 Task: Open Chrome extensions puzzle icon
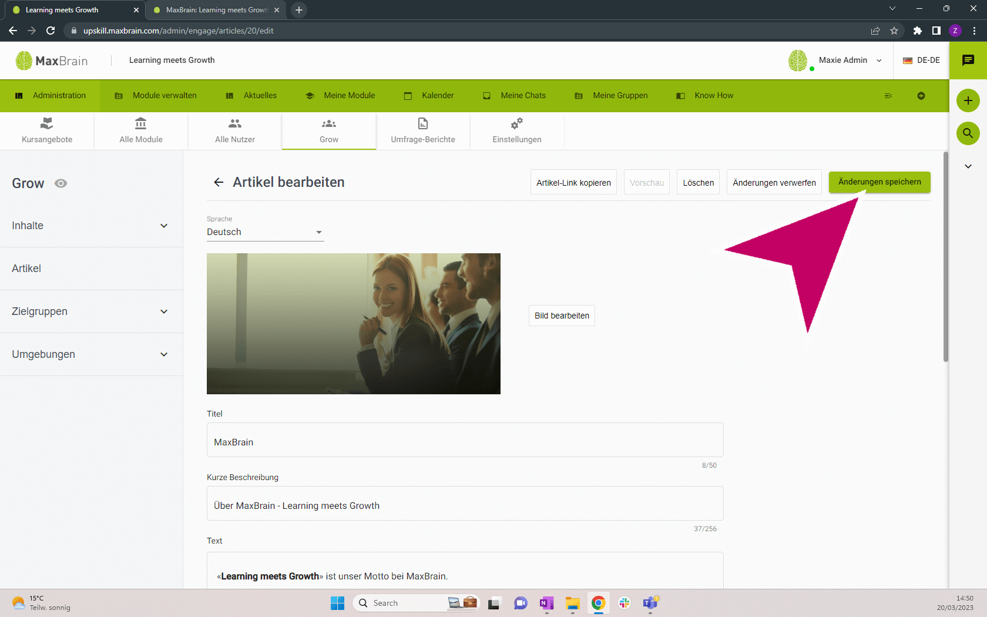[x=917, y=31]
